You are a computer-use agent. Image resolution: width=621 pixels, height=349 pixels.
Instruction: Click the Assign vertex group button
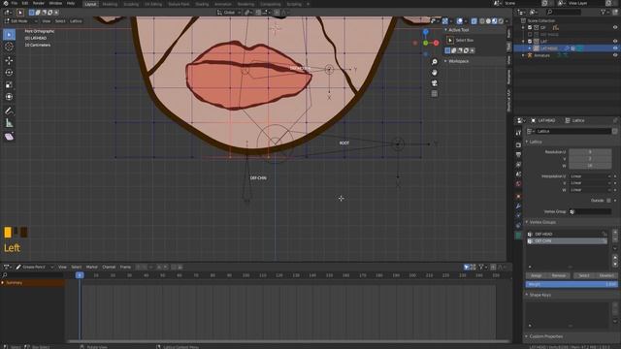pos(537,275)
